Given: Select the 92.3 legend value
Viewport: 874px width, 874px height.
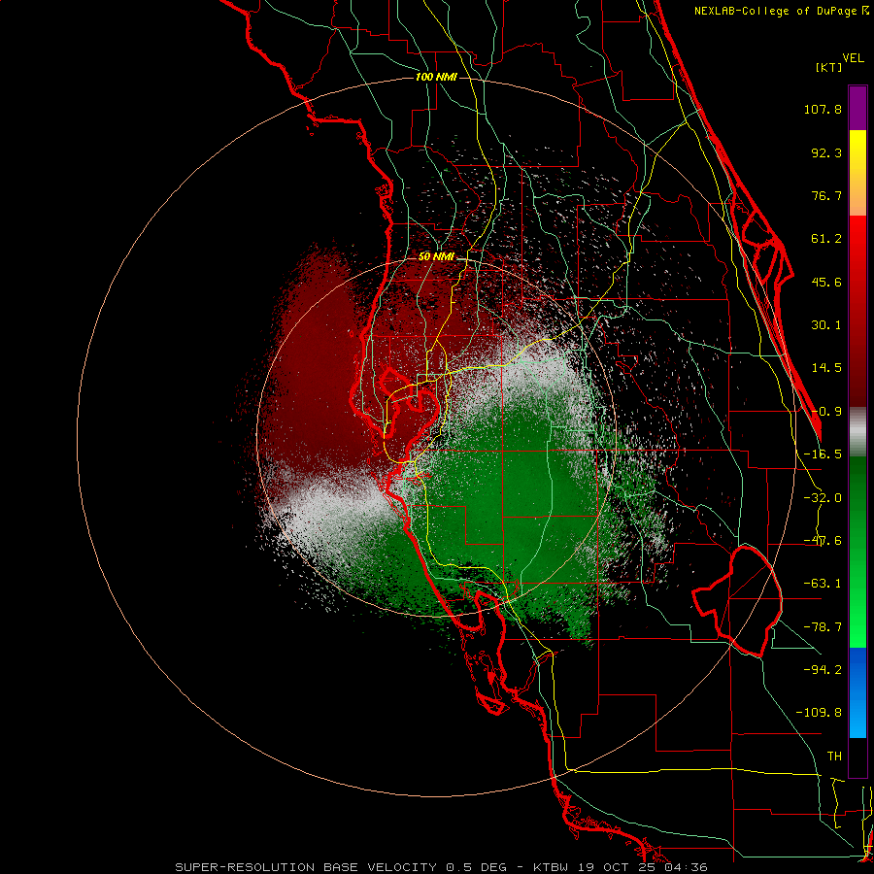Looking at the screenshot, I should (x=826, y=152).
